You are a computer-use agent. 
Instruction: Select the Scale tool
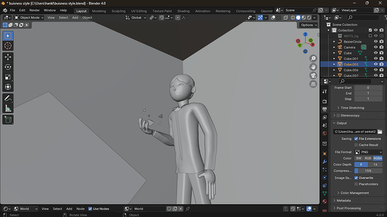(8, 77)
